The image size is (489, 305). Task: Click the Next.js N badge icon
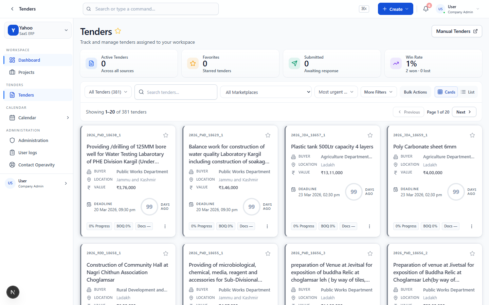click(13, 292)
